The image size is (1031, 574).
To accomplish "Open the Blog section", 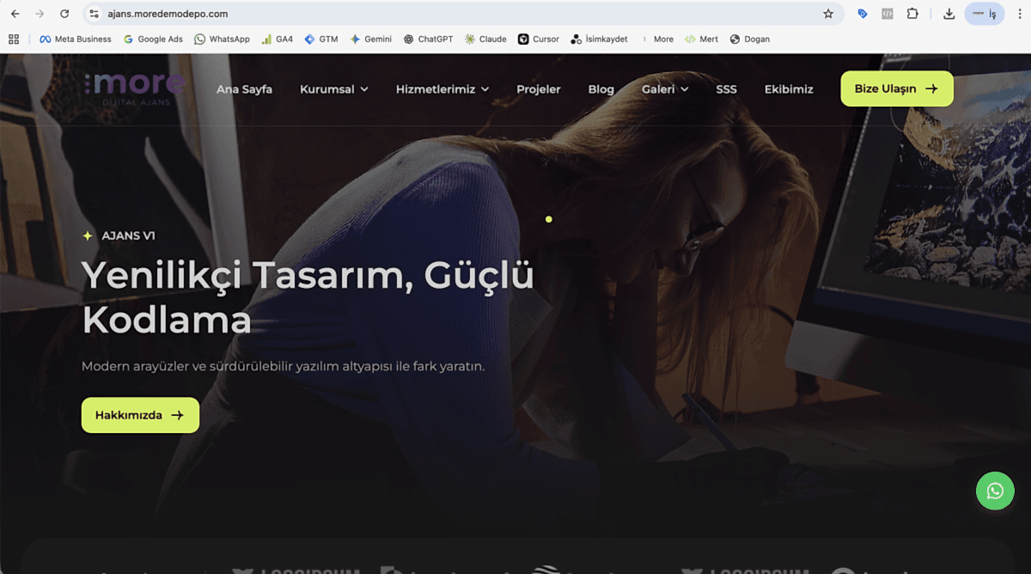I will (601, 89).
